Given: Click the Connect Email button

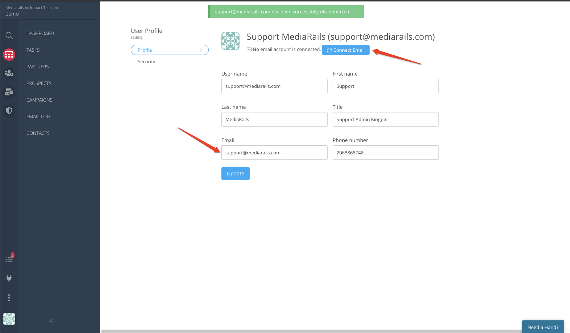Looking at the screenshot, I should tap(346, 50).
